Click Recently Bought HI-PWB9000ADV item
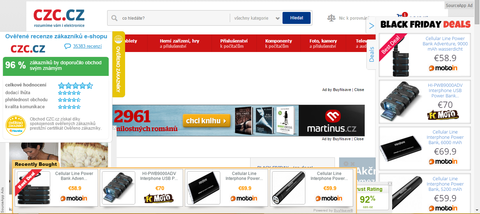The width and height of the screenshot is (480, 214). click(x=142, y=188)
